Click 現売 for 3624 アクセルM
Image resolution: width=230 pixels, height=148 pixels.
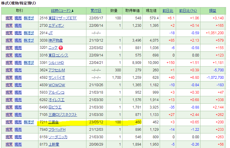click(x=18, y=70)
